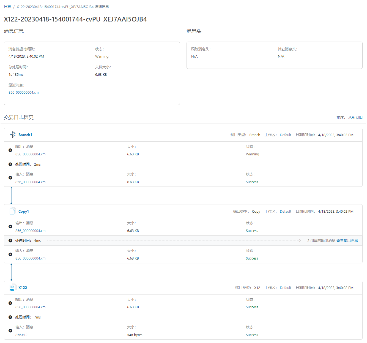Viewport: 367px width, 343px height.
Task: Click the Copy1 document icon
Action: 13,211
